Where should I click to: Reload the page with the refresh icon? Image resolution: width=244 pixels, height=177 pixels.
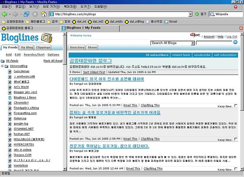click(26, 14)
